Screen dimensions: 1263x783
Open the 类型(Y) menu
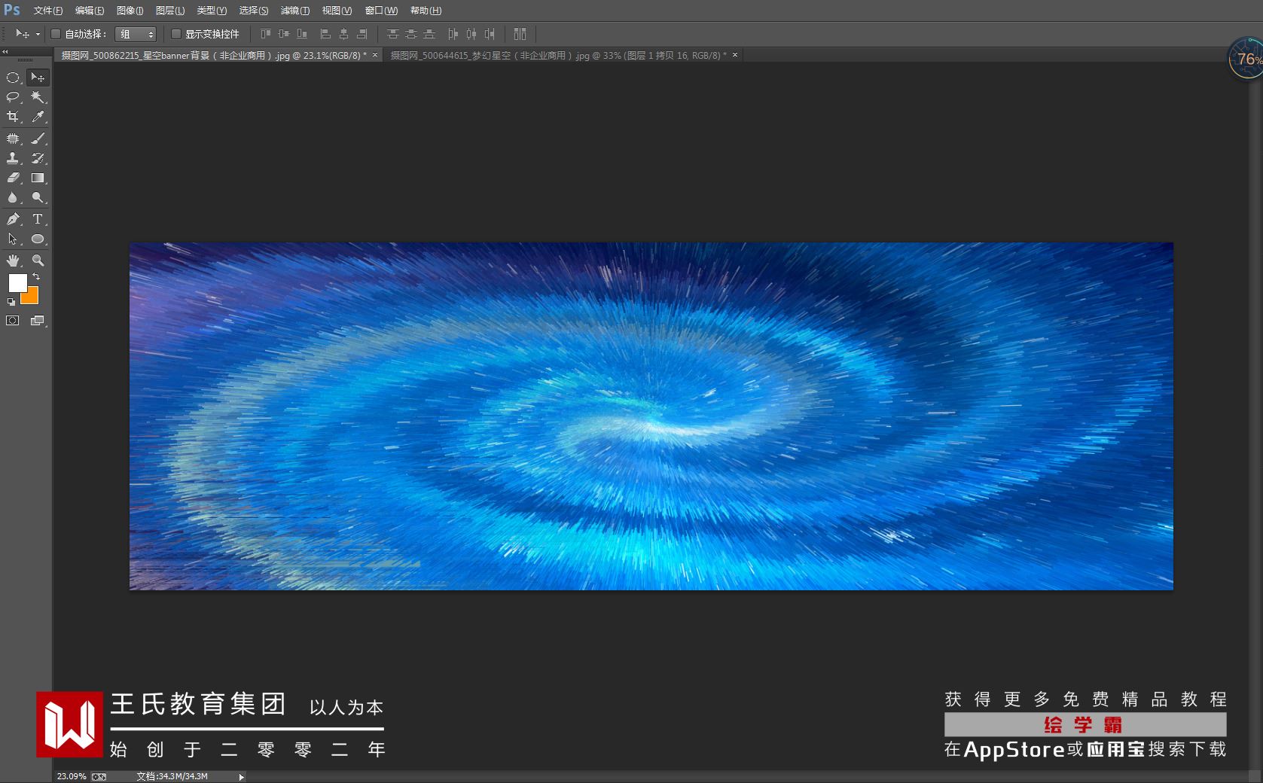(212, 11)
